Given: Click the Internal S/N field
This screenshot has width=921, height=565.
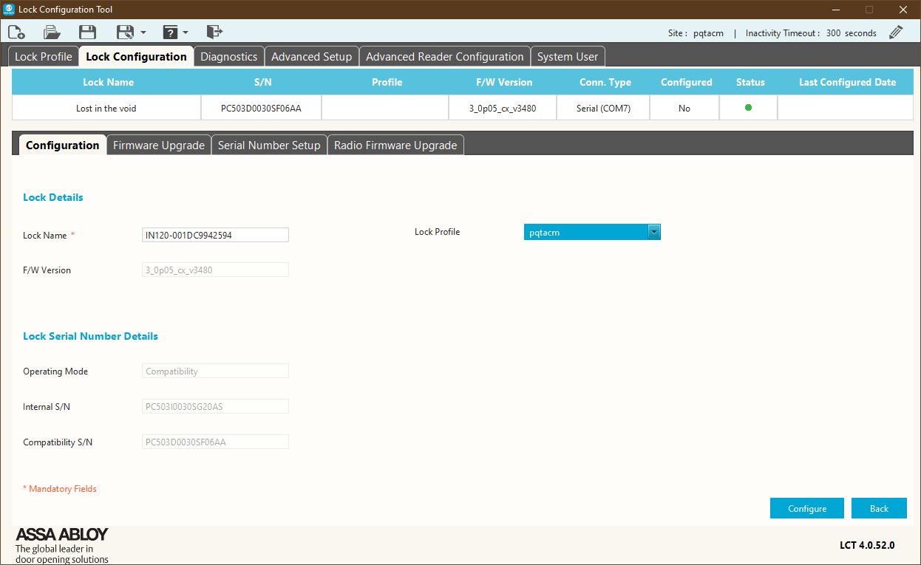Looking at the screenshot, I should (215, 407).
